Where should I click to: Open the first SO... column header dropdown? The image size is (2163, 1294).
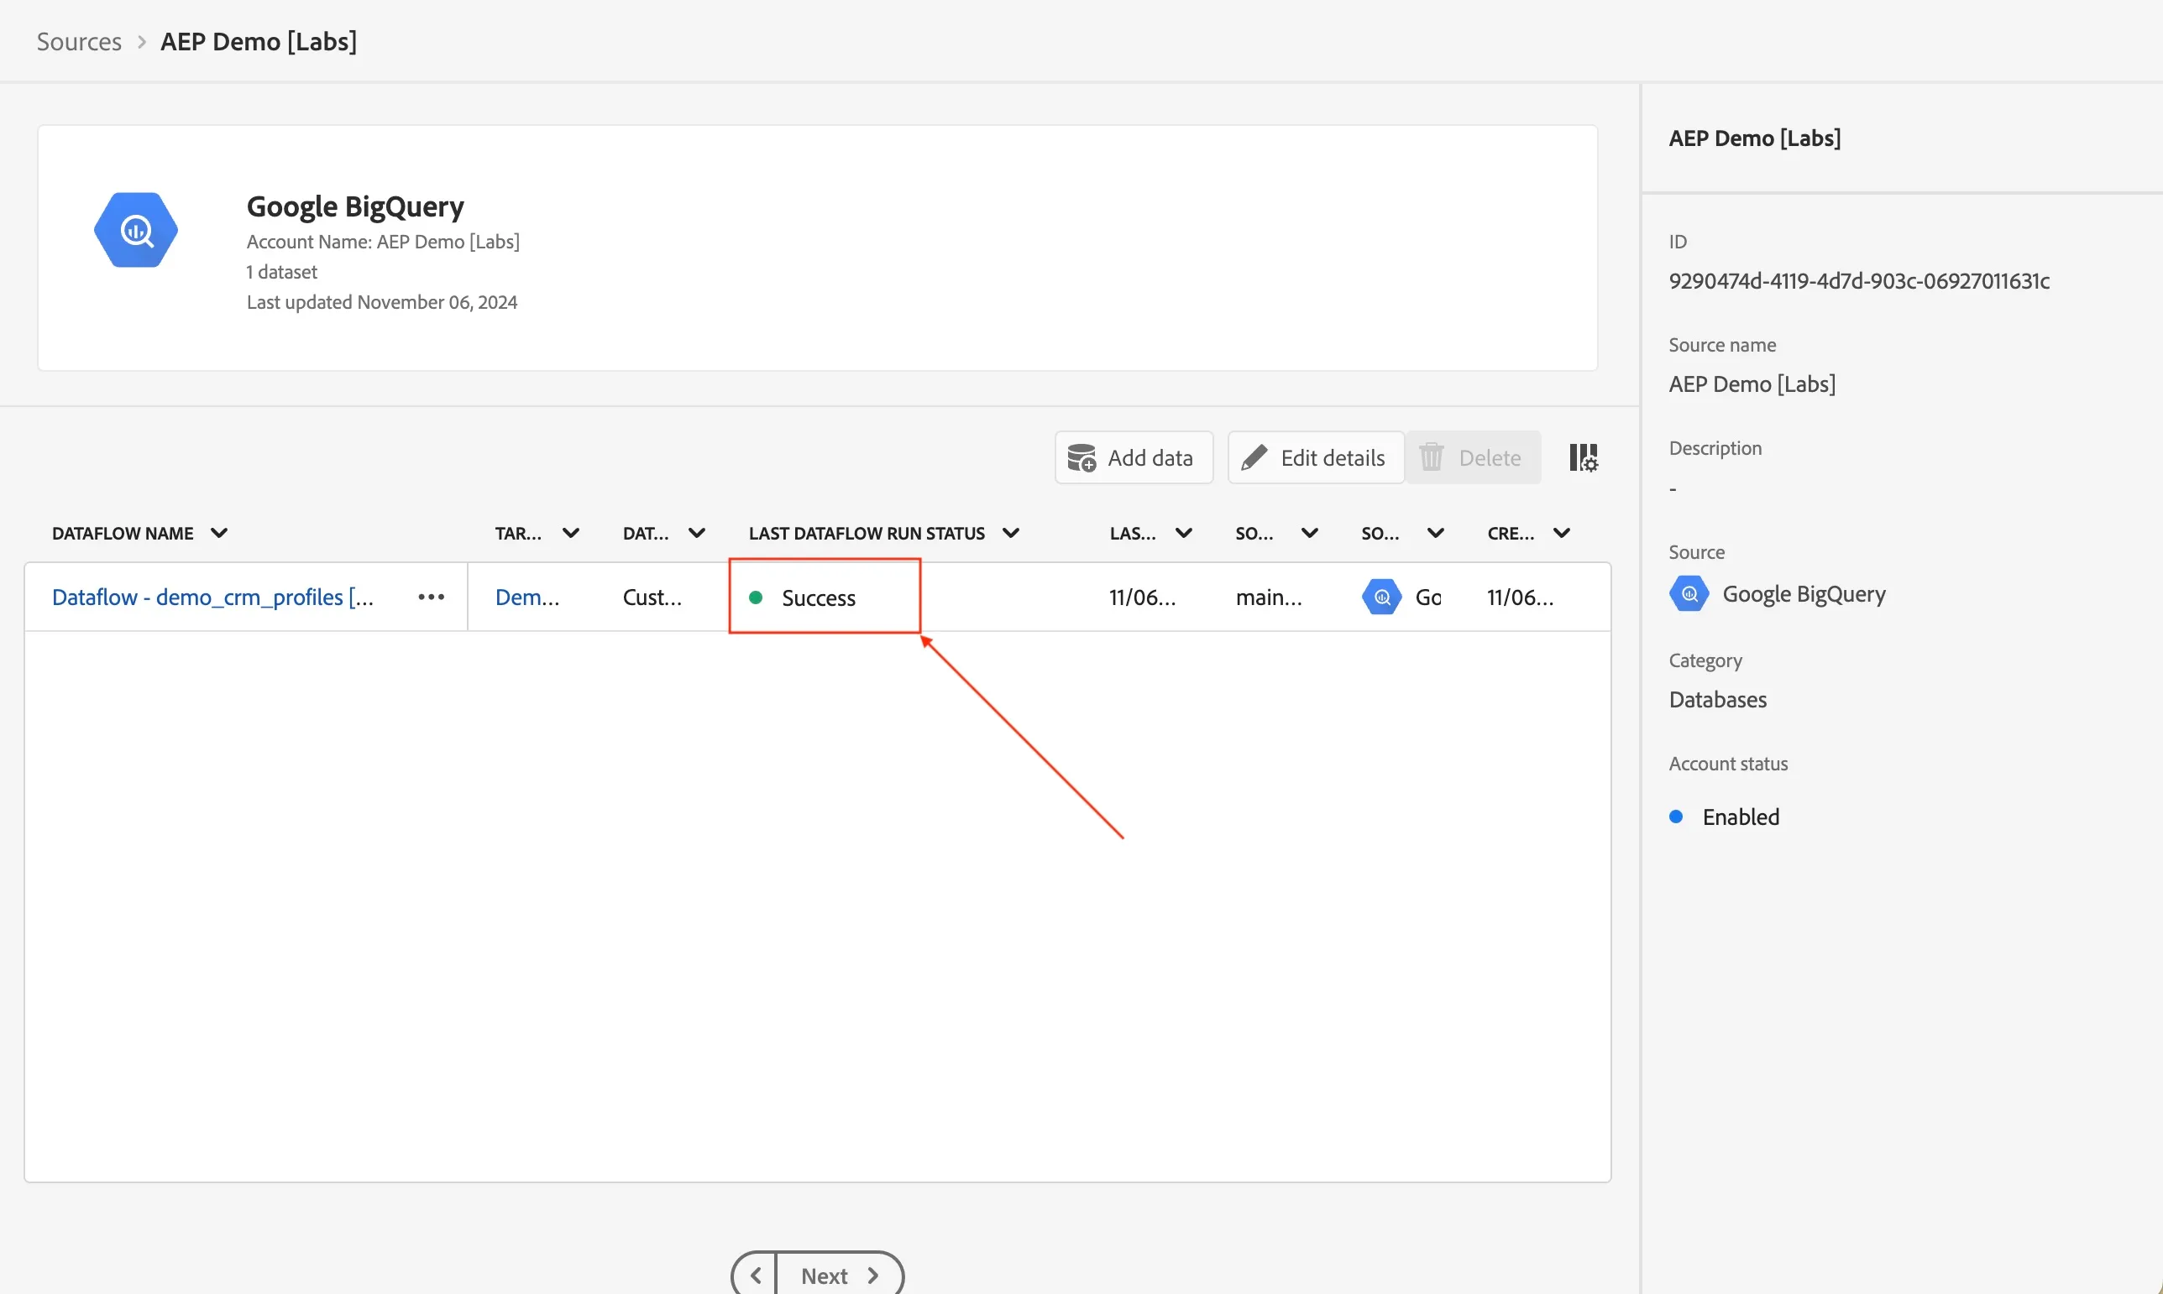click(x=1310, y=533)
